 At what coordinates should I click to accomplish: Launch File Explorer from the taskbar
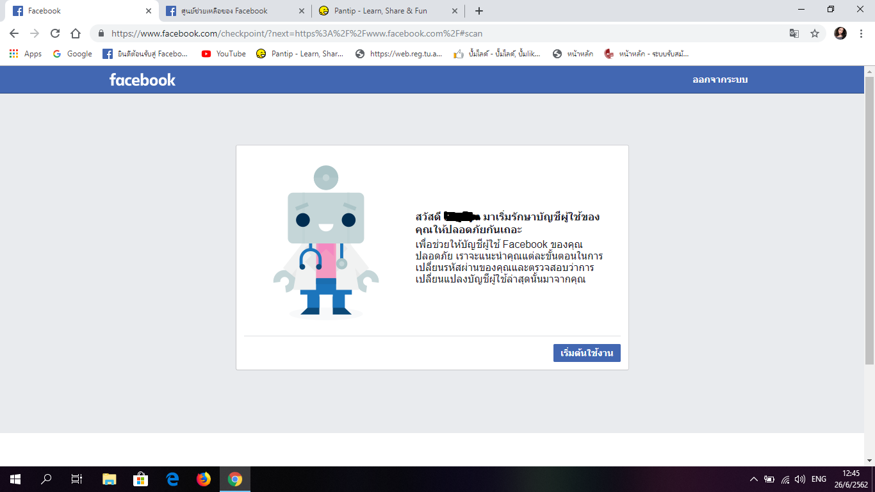coord(110,479)
